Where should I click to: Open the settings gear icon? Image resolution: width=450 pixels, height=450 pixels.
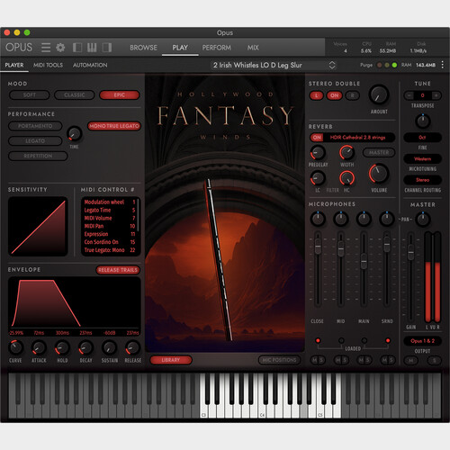60,48
